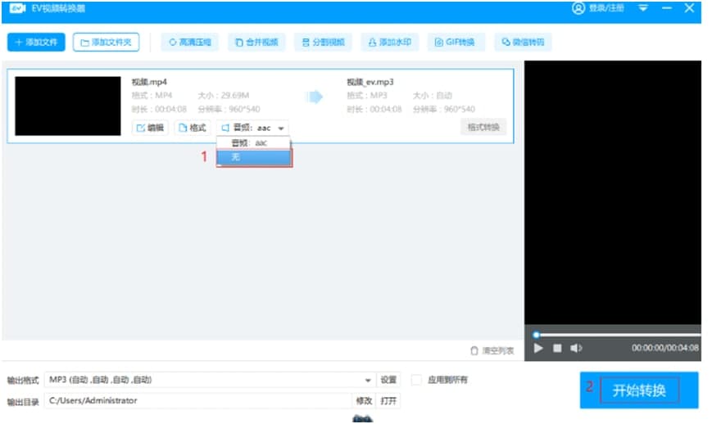The height and width of the screenshot is (424, 712).
Task: Close the EV converter window
Action: [689, 8]
